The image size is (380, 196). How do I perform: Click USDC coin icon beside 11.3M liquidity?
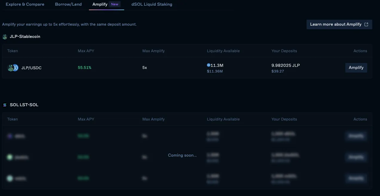[x=209, y=65]
